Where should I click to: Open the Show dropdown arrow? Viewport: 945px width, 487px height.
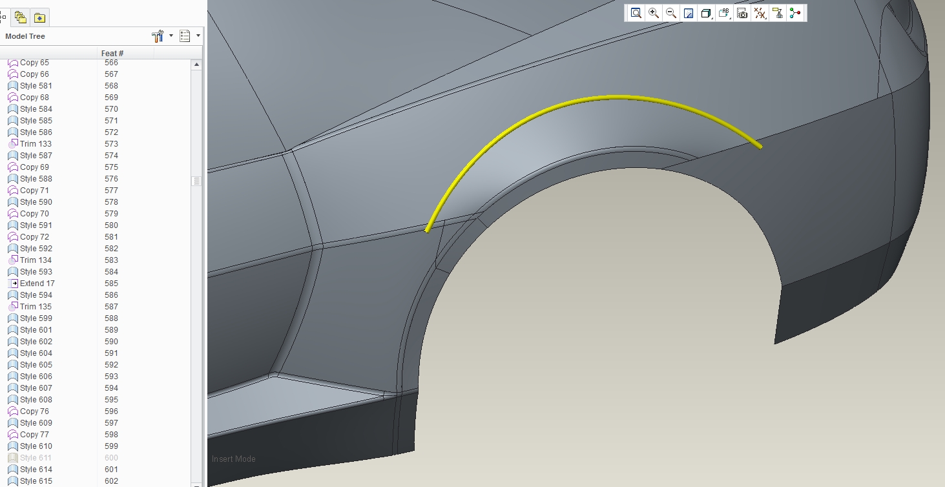198,36
